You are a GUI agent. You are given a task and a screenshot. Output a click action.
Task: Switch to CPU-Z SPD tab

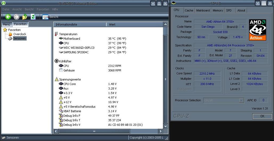tap(229, 10)
